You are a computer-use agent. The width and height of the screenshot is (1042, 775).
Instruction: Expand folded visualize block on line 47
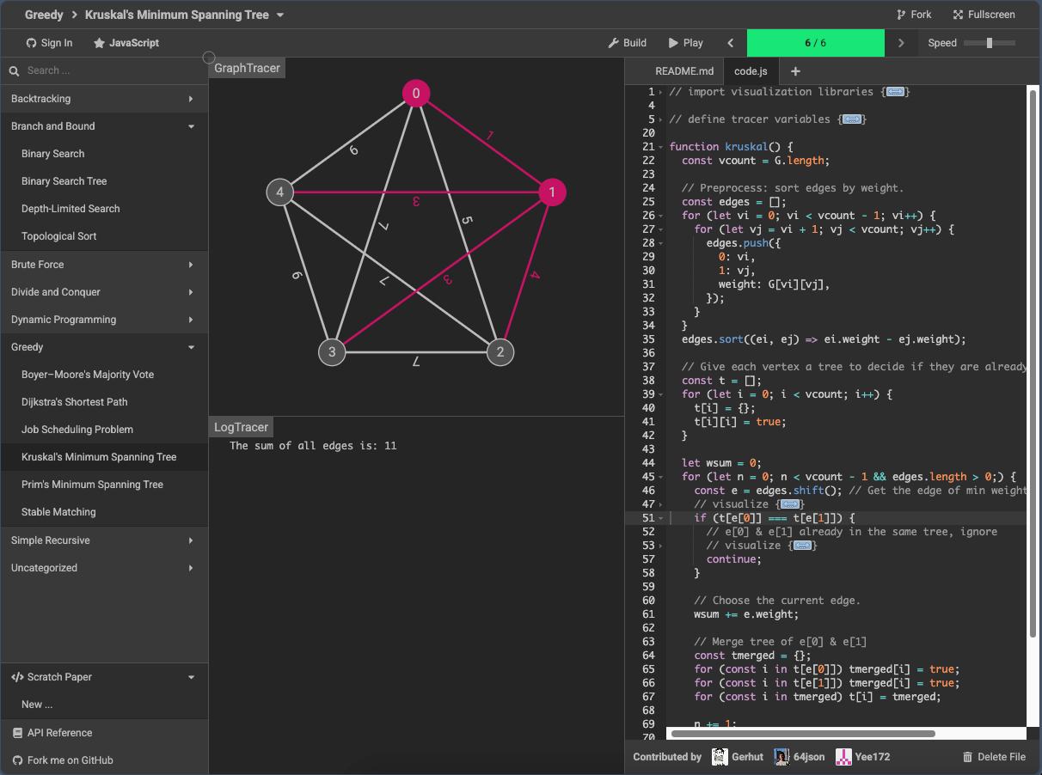pyautogui.click(x=790, y=504)
